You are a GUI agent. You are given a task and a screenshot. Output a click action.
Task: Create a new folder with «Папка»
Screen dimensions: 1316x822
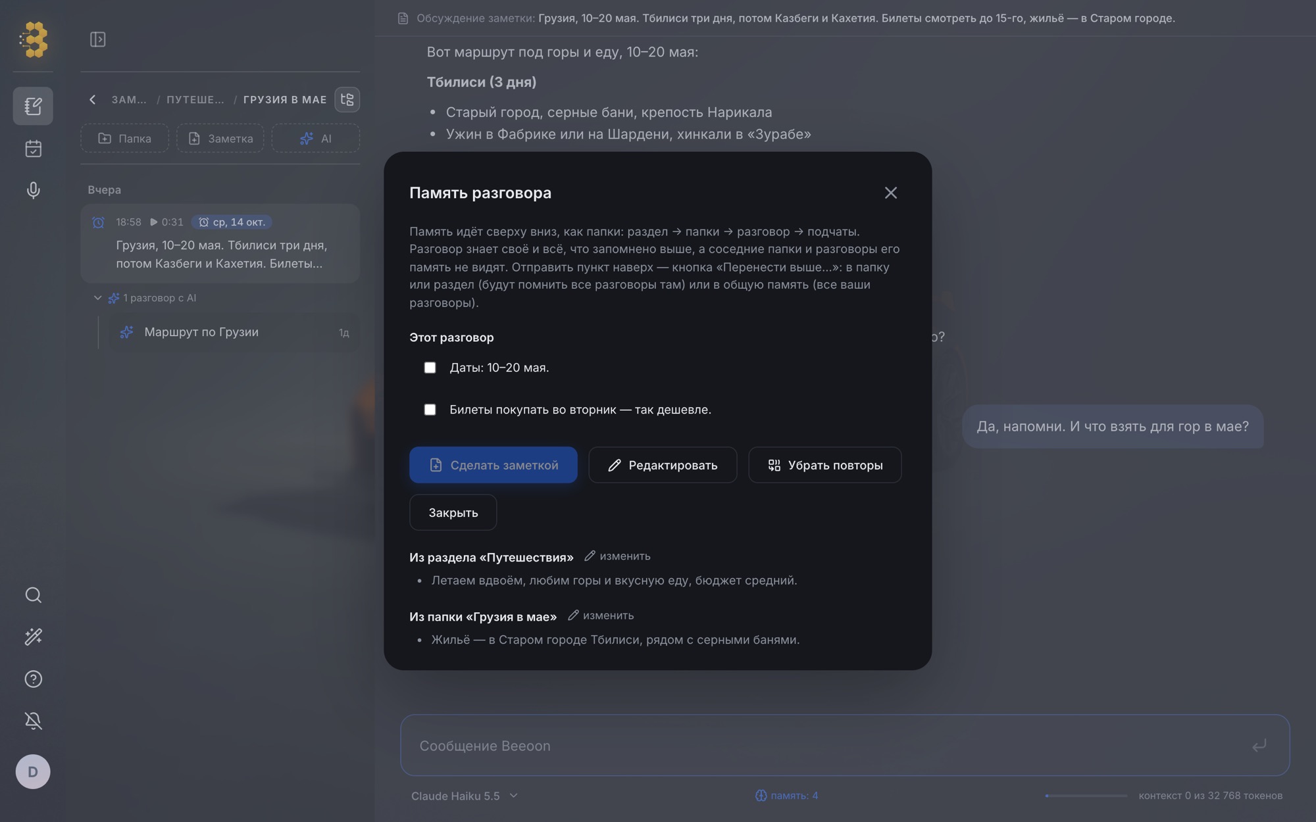(x=125, y=138)
